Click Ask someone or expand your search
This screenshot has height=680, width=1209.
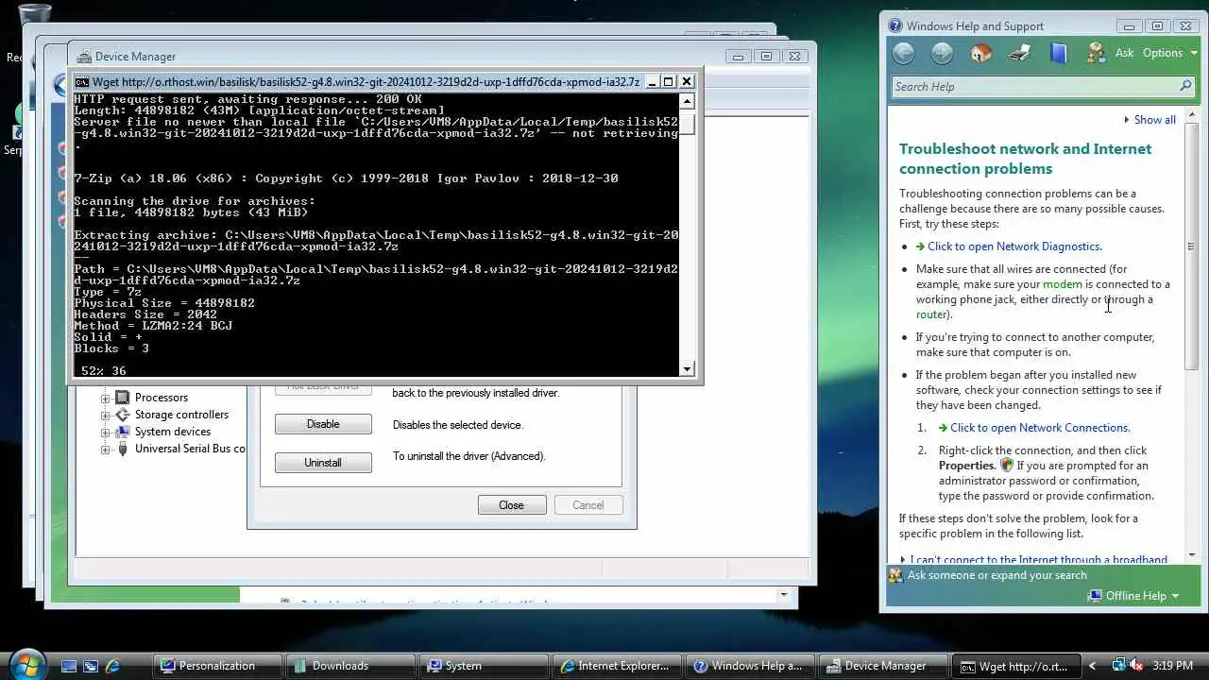[996, 575]
